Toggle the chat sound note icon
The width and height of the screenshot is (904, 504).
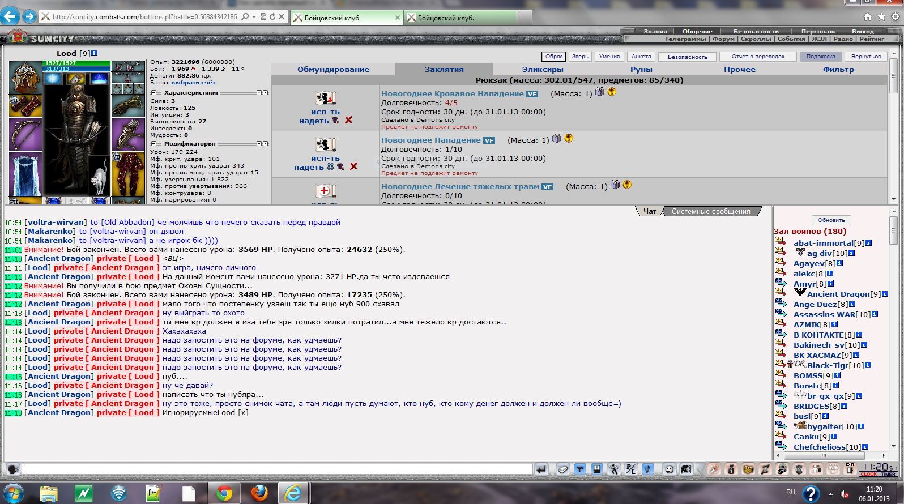click(649, 469)
